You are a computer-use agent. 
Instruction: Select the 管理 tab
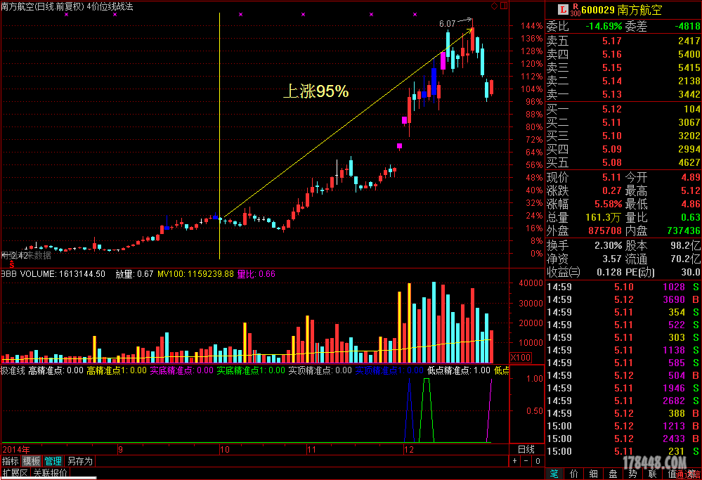53,461
